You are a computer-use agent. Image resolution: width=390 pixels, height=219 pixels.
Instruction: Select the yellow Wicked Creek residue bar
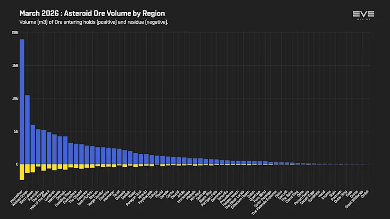tap(27, 168)
